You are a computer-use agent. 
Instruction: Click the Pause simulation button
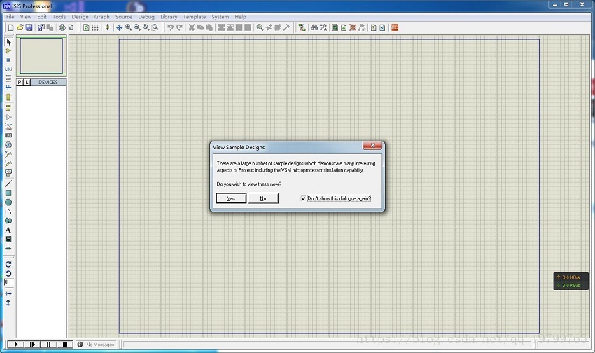coord(48,345)
